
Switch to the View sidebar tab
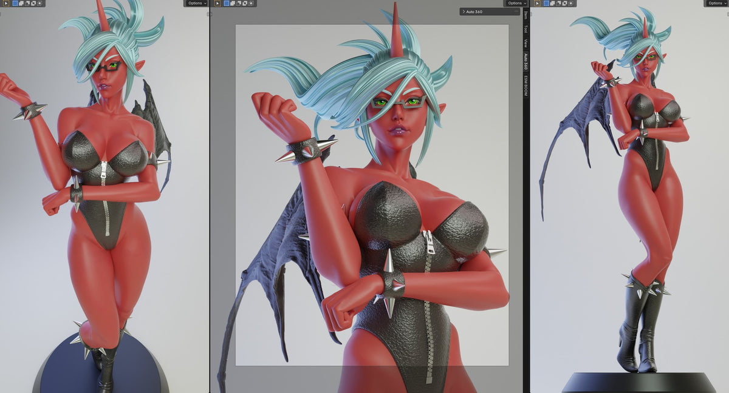tap(525, 43)
